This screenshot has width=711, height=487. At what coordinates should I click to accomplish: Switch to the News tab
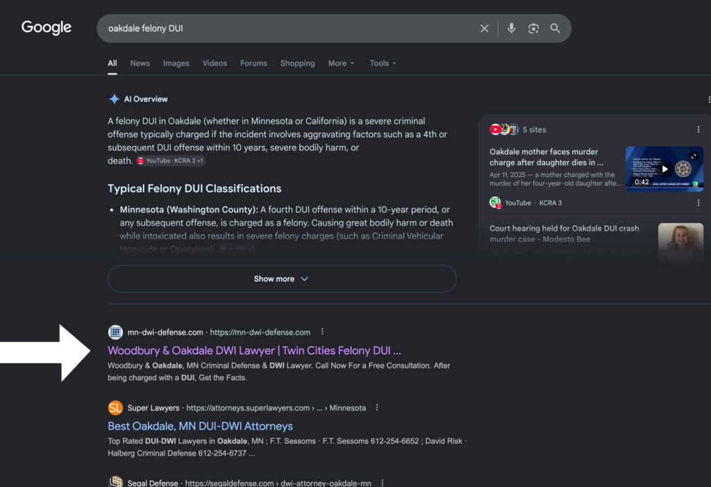coord(140,63)
